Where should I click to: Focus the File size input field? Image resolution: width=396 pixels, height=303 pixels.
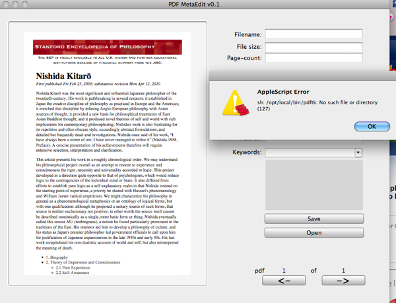313,48
